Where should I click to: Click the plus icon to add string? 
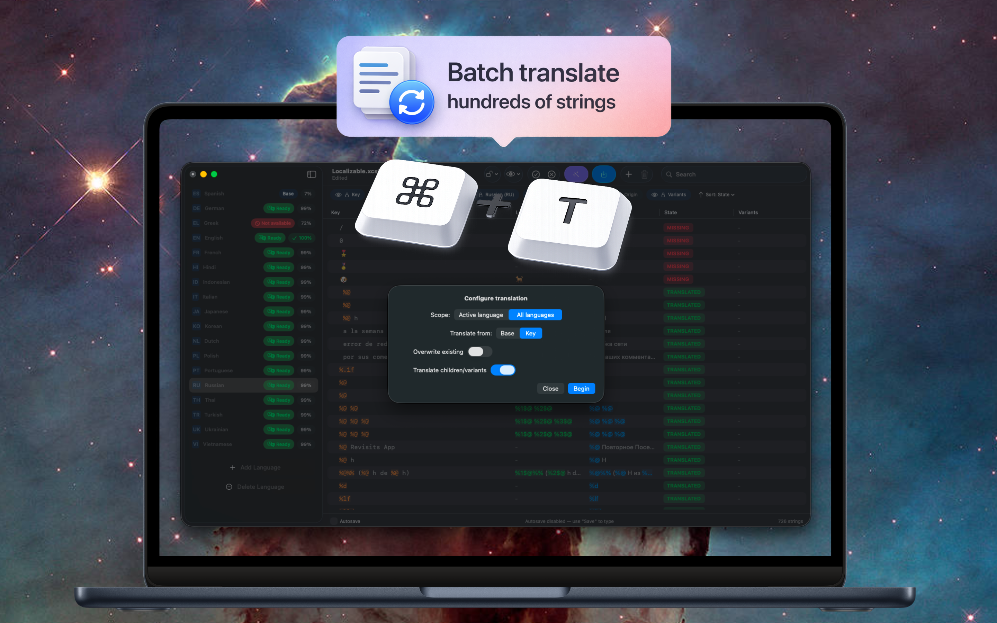(x=628, y=174)
